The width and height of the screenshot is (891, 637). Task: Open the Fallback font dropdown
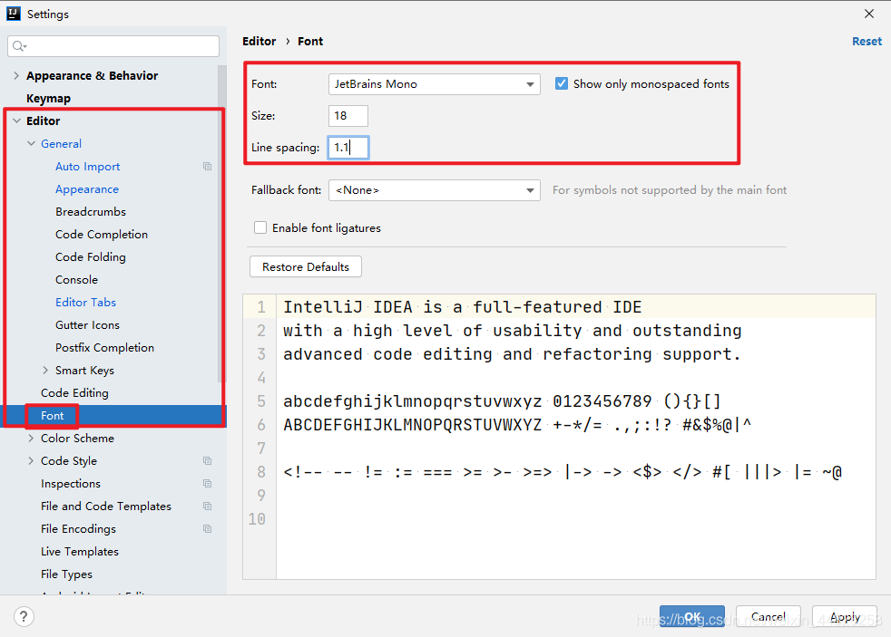[x=434, y=190]
